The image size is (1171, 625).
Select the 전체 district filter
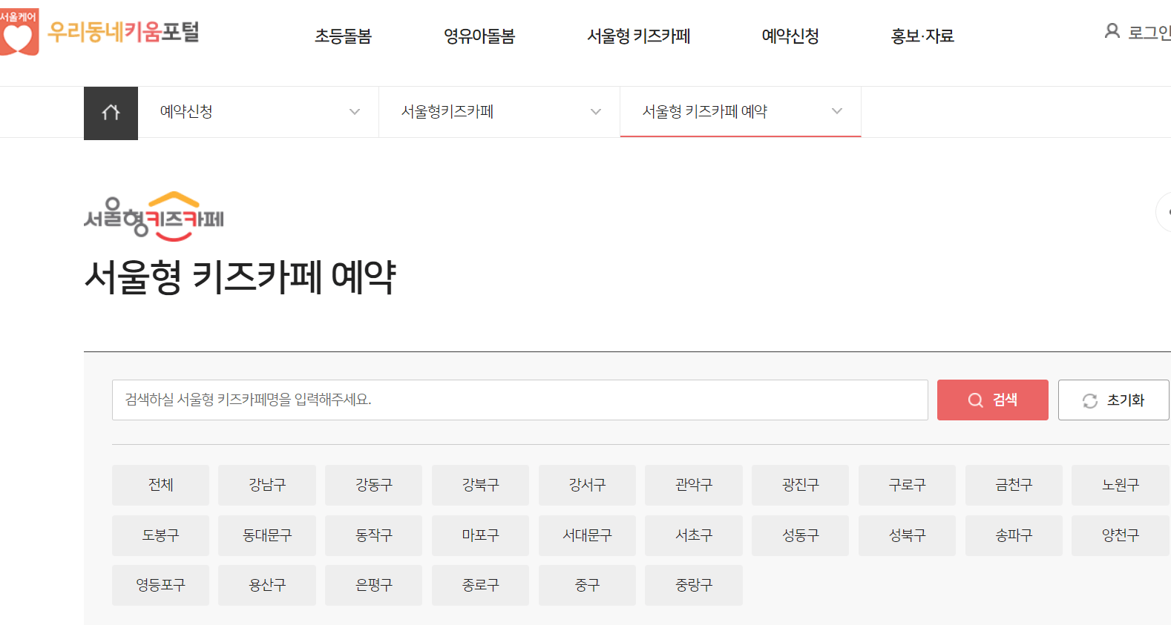[160, 485]
